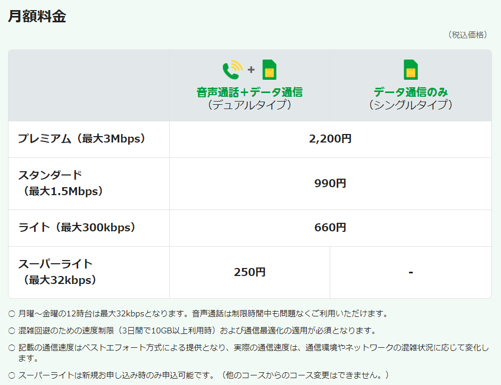
Task: Select the ライト（最大300kbps） row label
Action: click(x=77, y=228)
